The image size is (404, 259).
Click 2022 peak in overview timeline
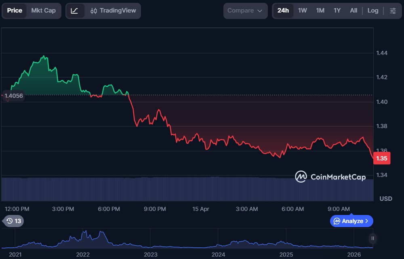(85, 234)
